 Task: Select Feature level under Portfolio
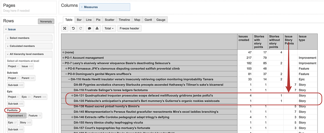34,116
